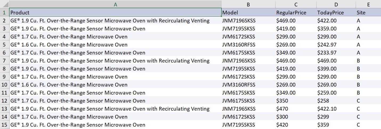Click the "Product" header cell
The width and height of the screenshot is (381, 129).
pyautogui.click(x=115, y=13)
